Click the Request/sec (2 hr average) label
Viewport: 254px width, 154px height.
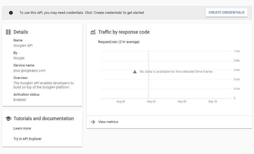coord(119,42)
